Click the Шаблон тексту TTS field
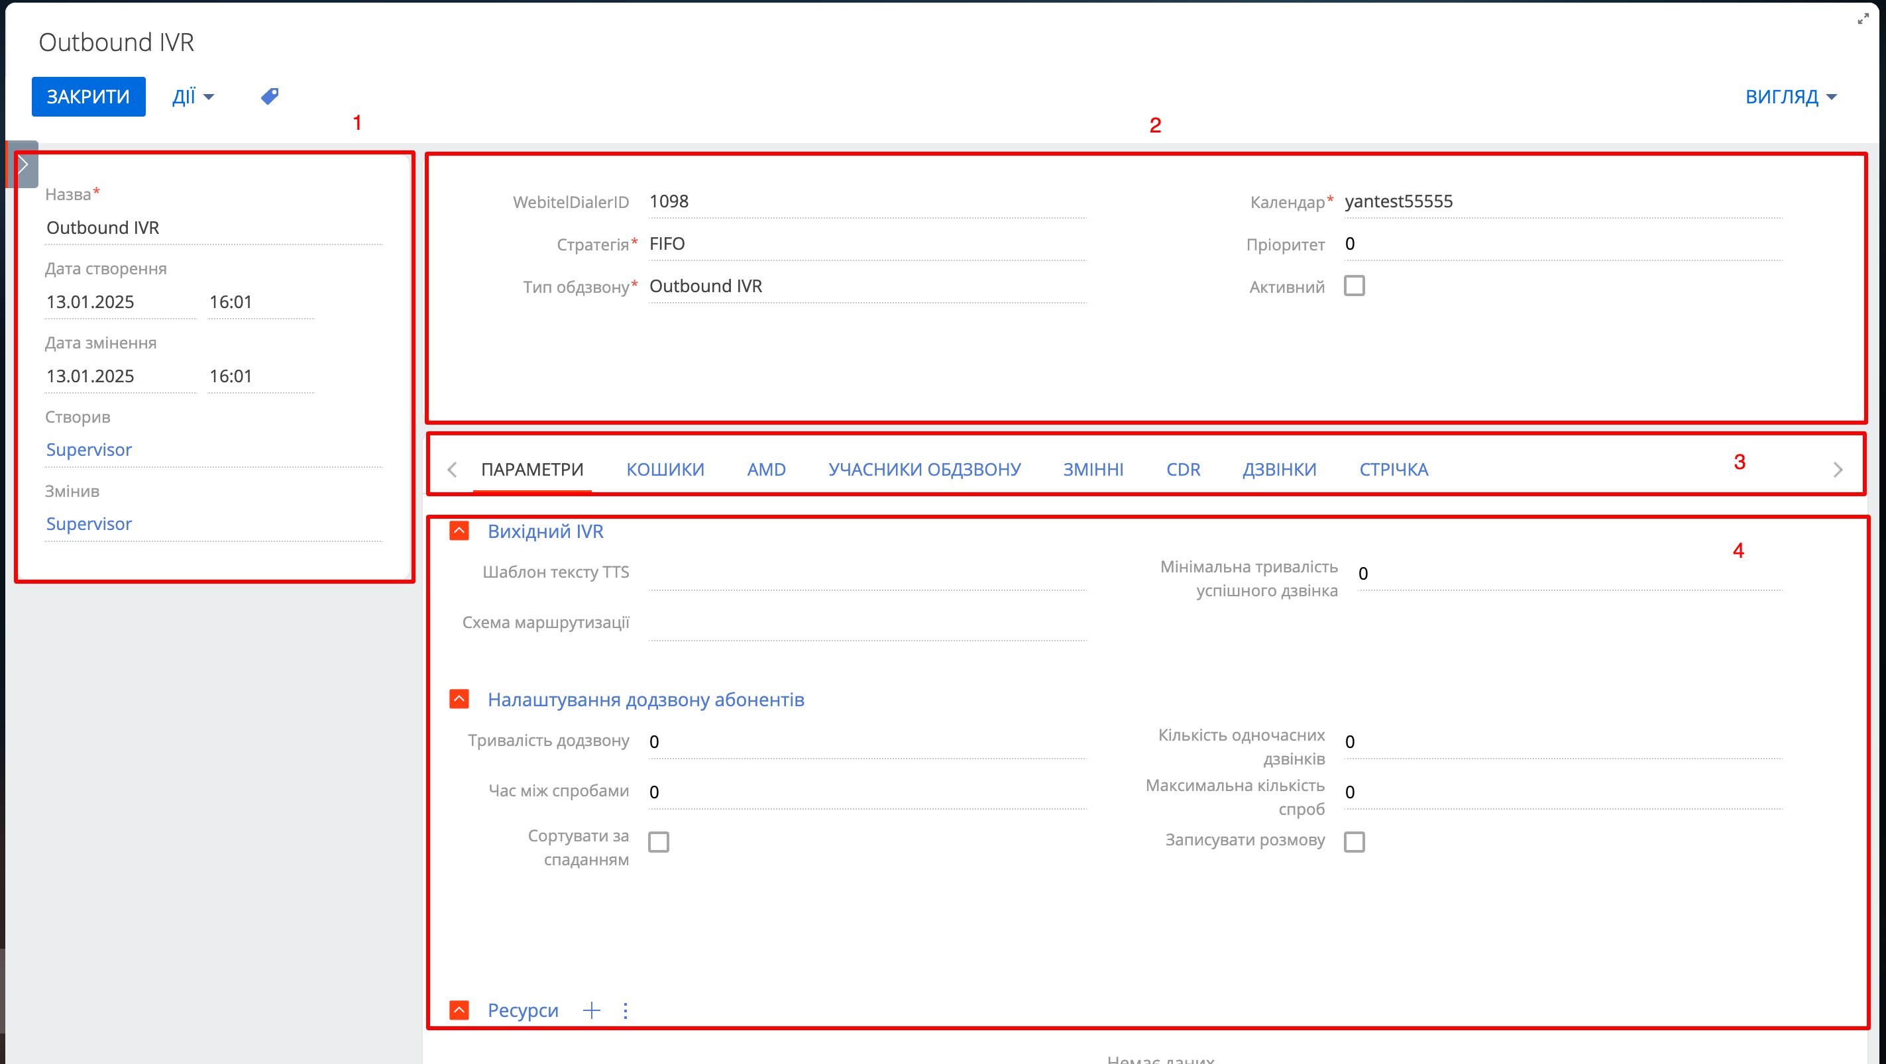The width and height of the screenshot is (1886, 1064). click(x=867, y=574)
